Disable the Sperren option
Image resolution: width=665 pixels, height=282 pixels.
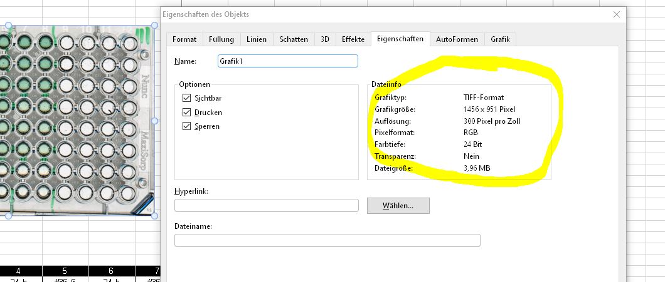[186, 126]
